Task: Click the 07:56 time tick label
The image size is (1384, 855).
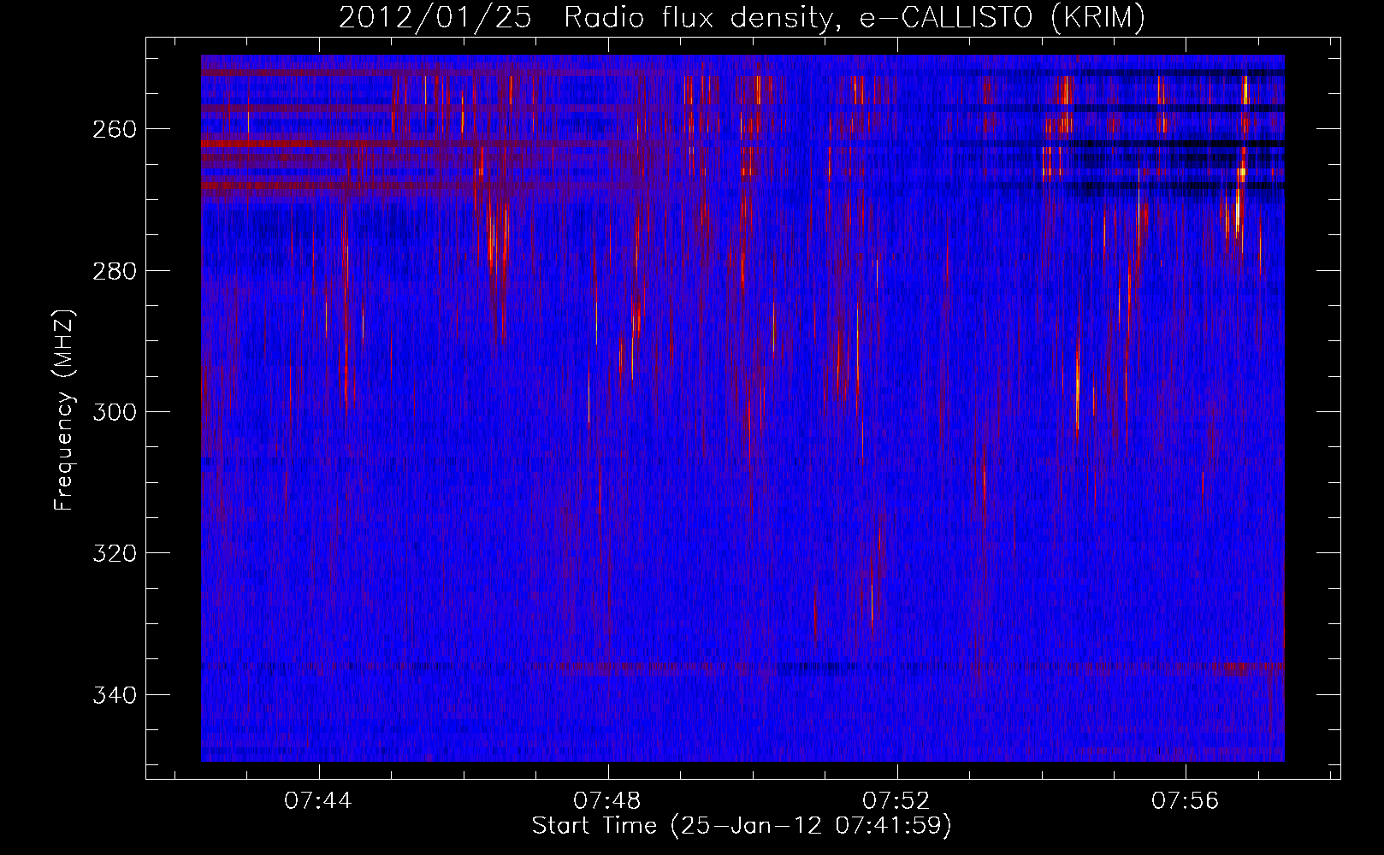Action: pos(1186,801)
